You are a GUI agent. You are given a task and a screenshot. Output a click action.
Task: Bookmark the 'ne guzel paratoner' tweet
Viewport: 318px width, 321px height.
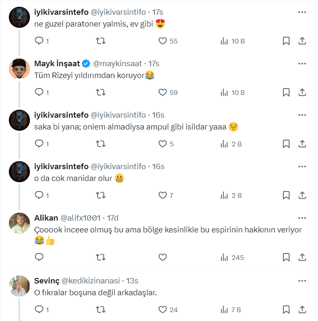[x=286, y=41]
